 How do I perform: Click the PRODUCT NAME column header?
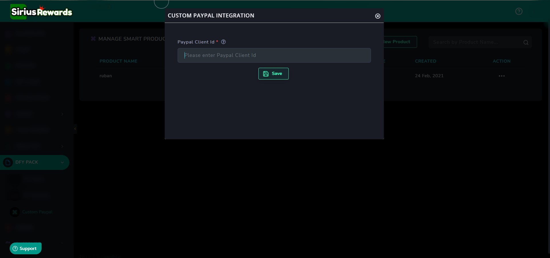pyautogui.click(x=118, y=61)
